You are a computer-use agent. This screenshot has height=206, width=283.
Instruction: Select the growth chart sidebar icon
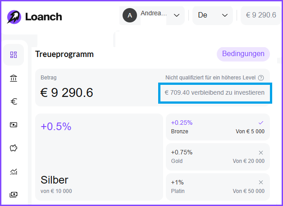(14, 171)
